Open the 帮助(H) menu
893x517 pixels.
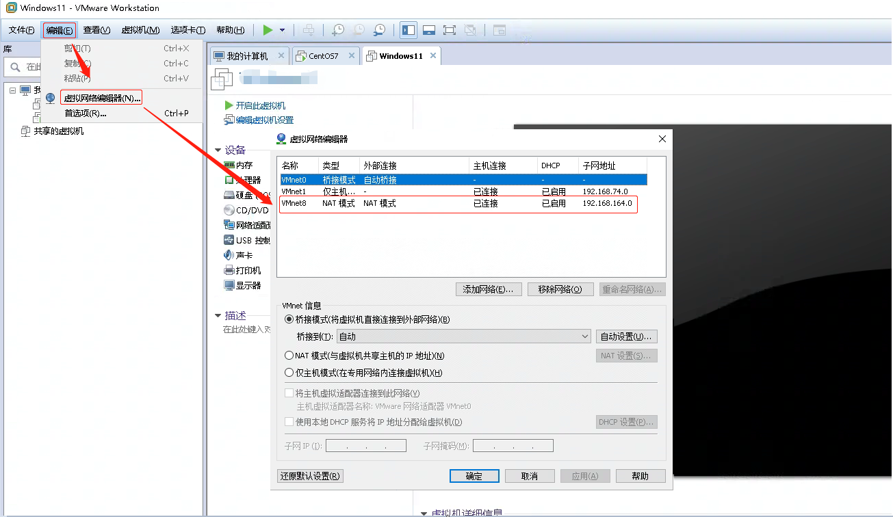tap(230, 30)
